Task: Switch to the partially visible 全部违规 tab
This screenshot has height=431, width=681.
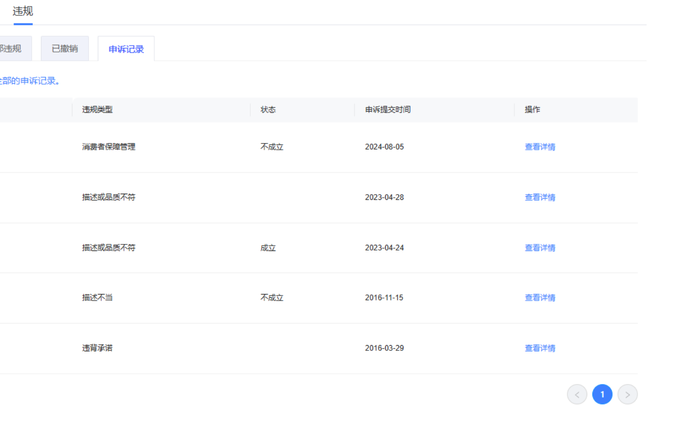Action: point(11,49)
